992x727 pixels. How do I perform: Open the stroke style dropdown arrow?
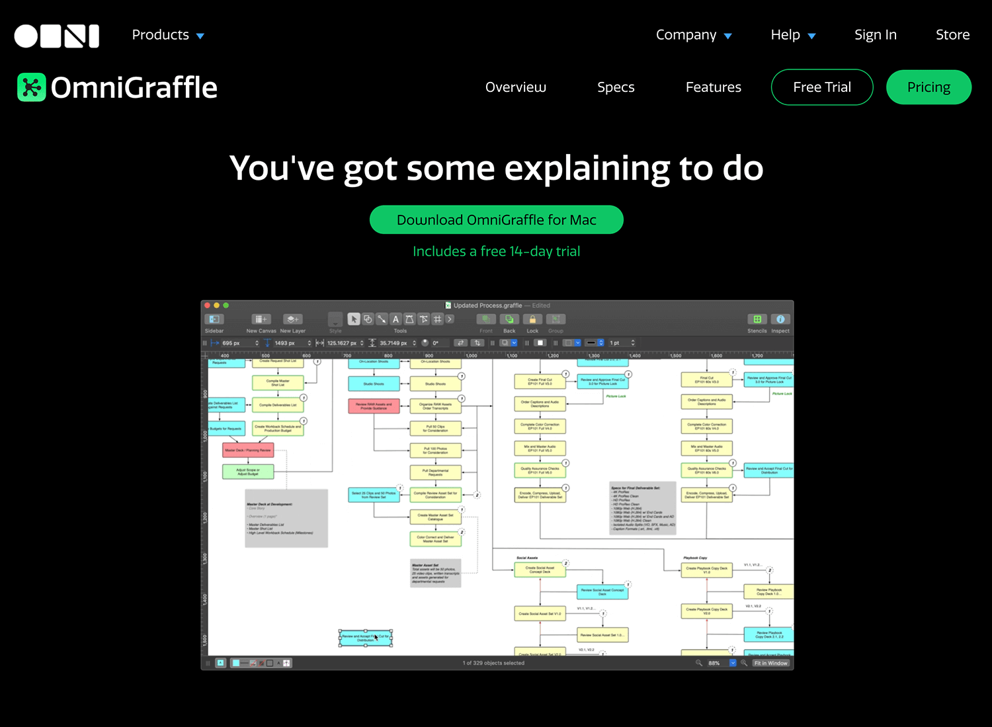click(577, 343)
